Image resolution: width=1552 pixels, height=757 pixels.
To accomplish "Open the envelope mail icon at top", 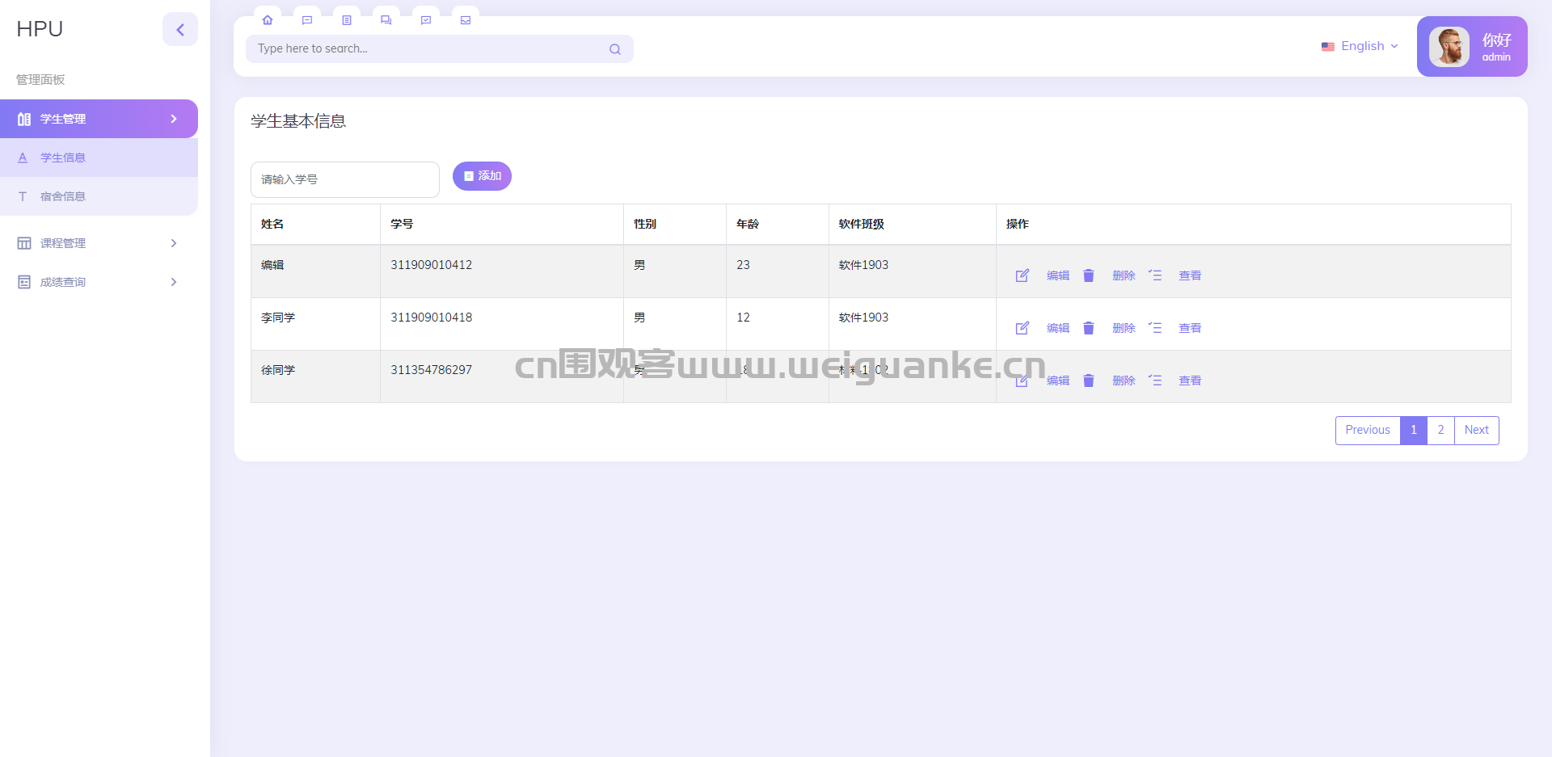I will 466,20.
